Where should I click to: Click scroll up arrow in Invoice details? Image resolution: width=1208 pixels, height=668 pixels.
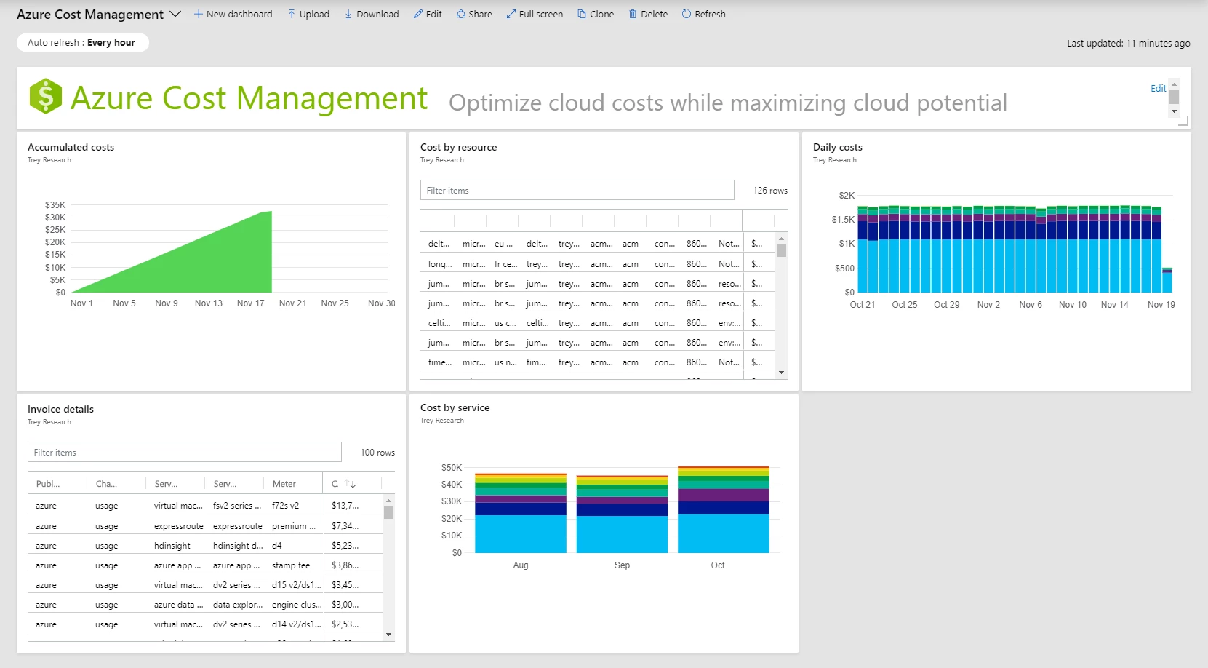pyautogui.click(x=389, y=500)
